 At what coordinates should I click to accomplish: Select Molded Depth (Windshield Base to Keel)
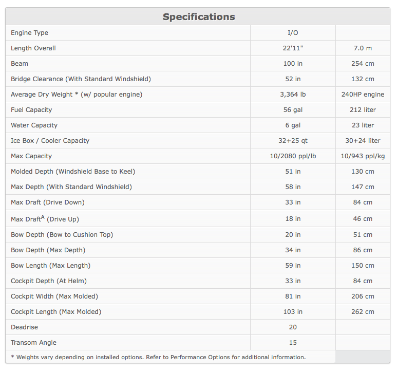tap(73, 172)
